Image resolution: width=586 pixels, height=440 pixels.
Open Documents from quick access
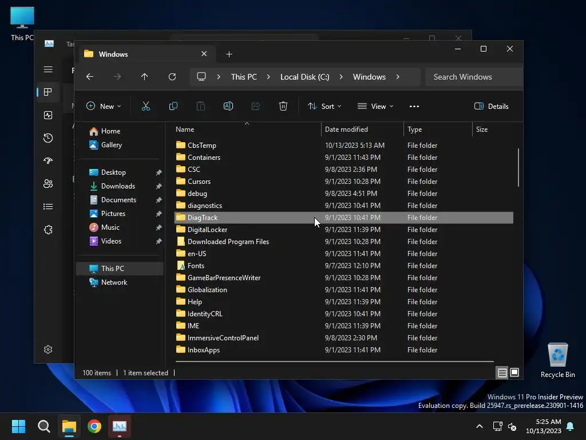(120, 200)
